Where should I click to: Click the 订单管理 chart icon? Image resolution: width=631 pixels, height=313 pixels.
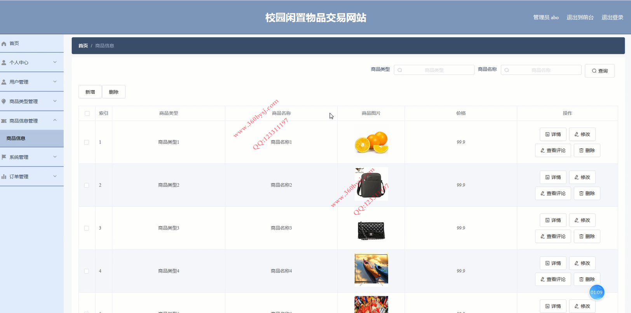click(x=4, y=176)
